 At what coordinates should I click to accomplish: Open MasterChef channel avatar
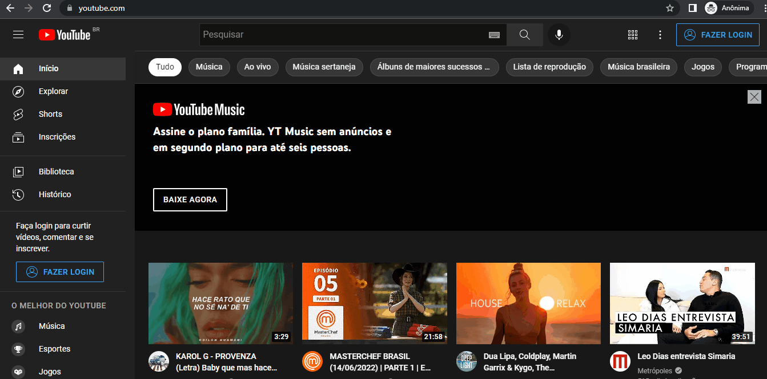pos(312,361)
